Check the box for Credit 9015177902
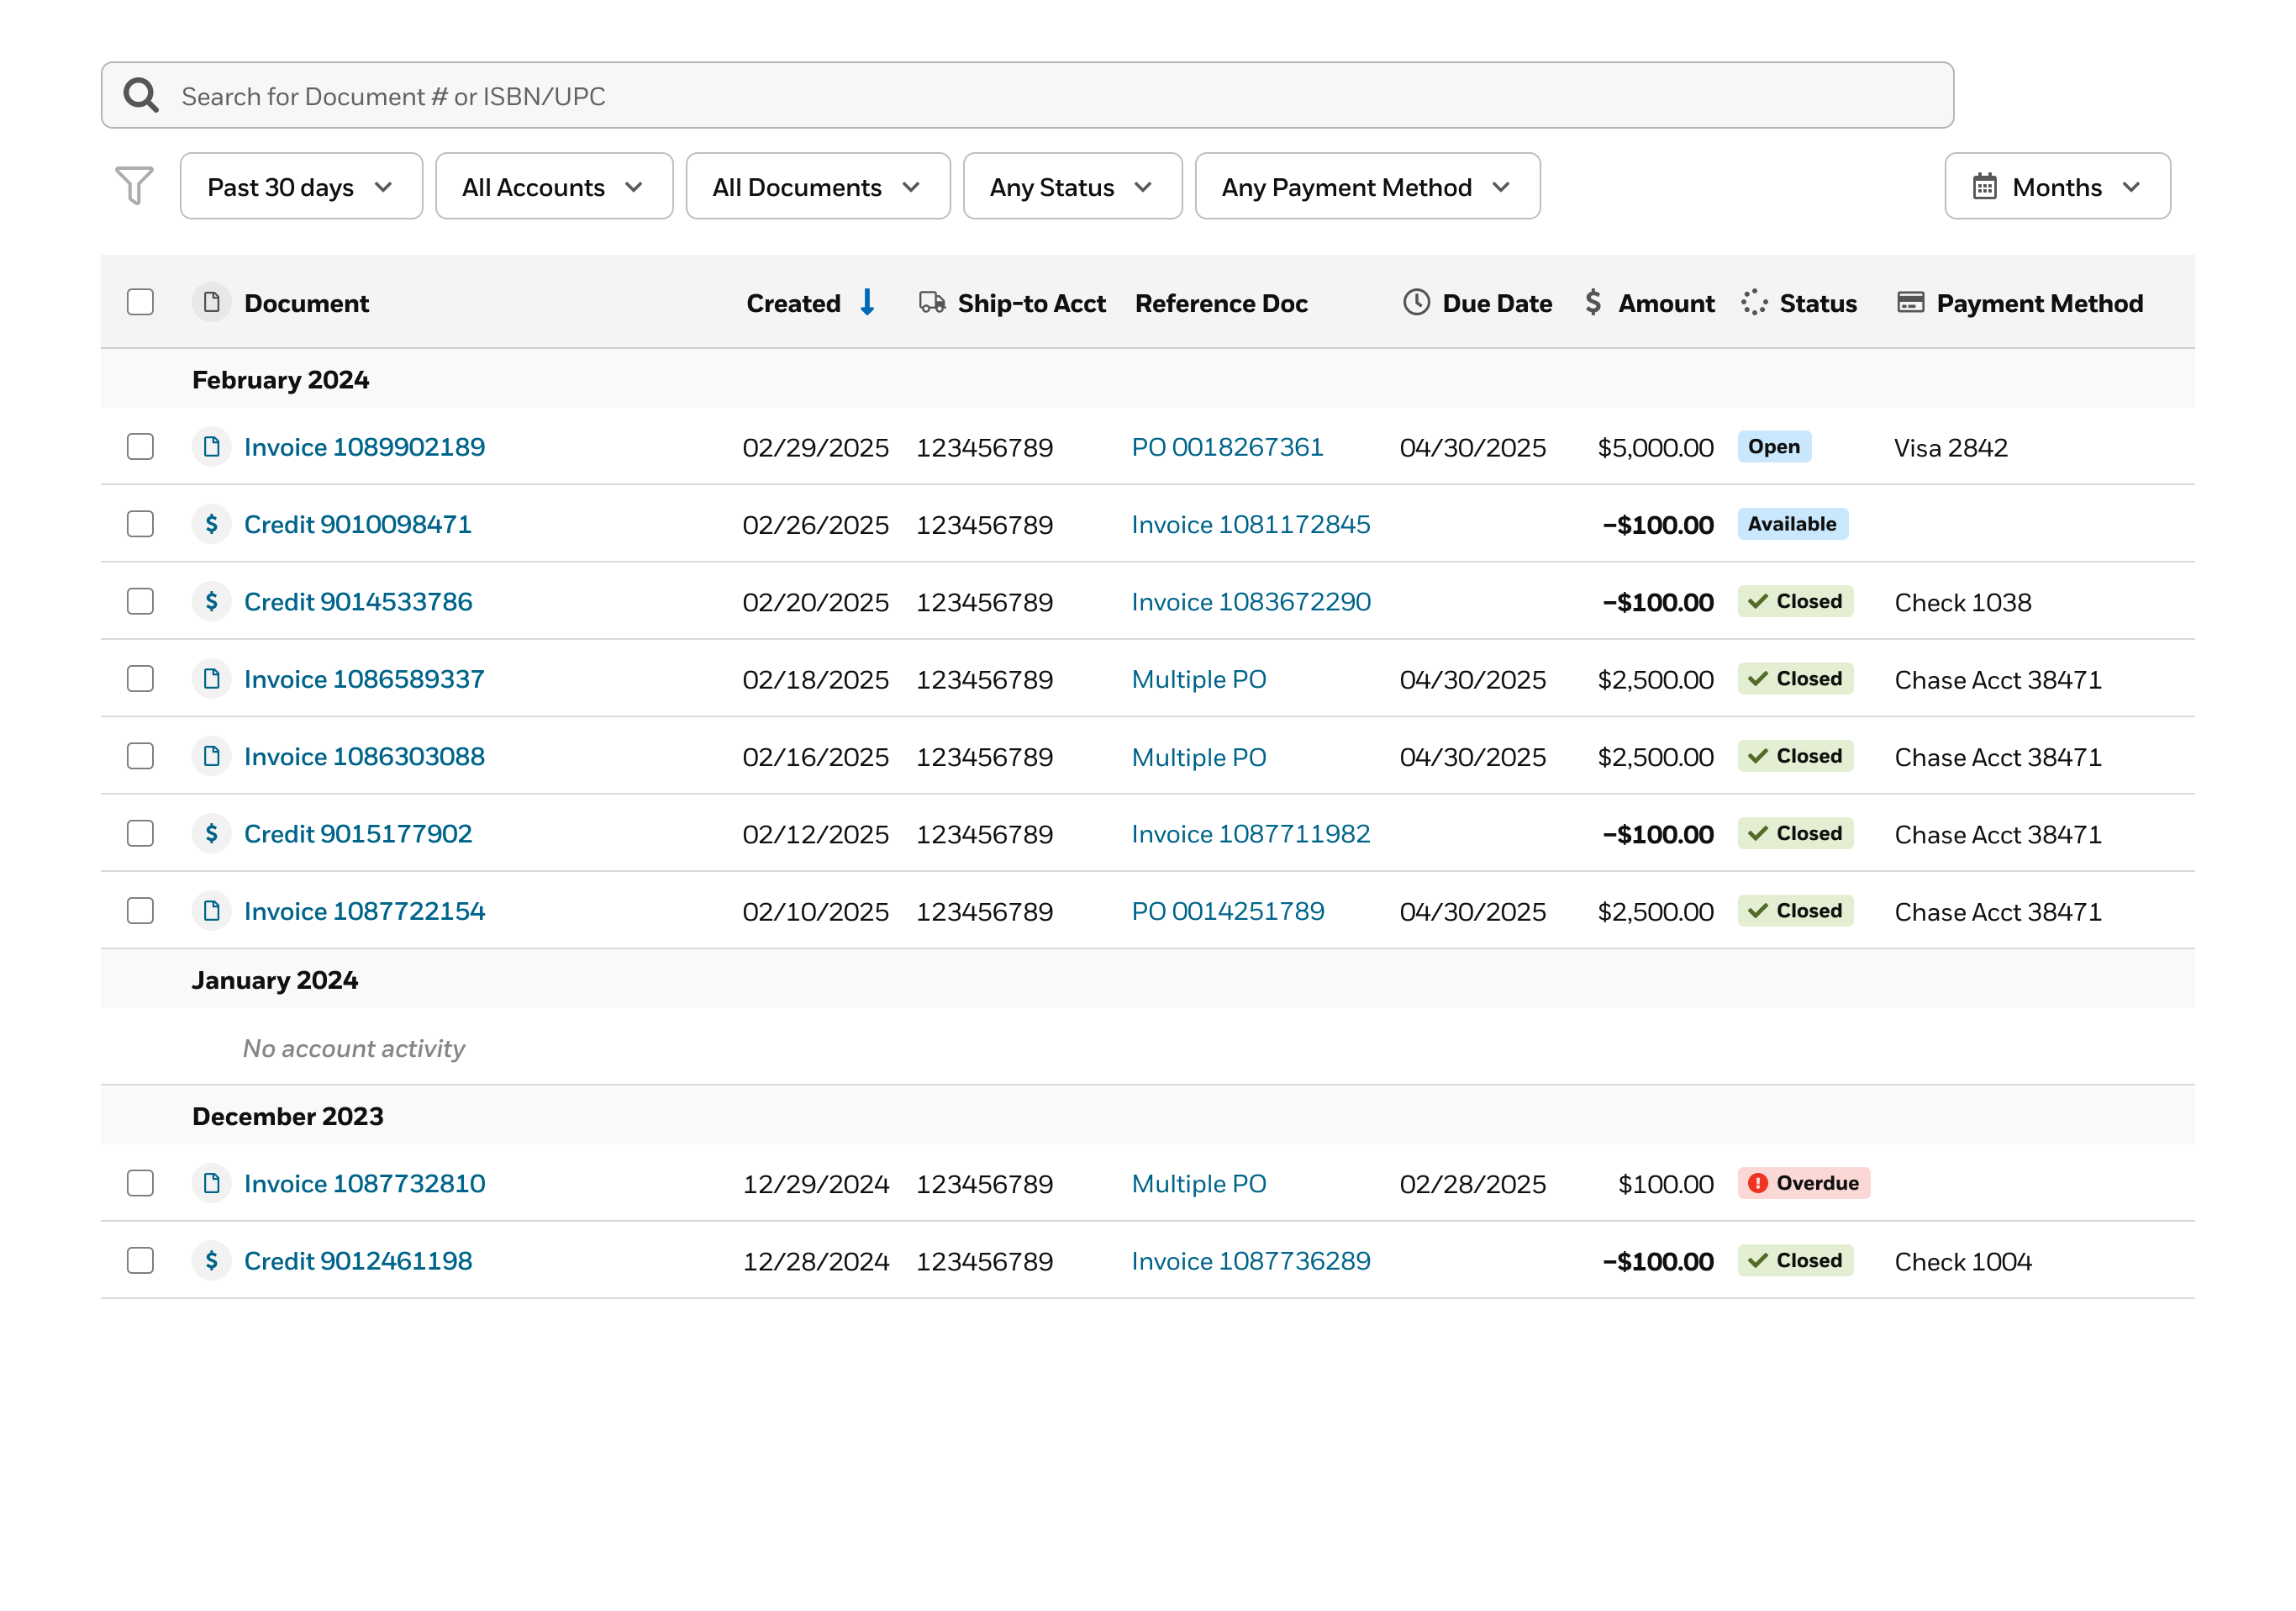 pos(140,833)
